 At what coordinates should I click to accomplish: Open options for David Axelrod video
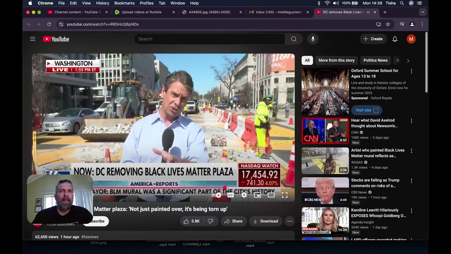[x=411, y=121]
